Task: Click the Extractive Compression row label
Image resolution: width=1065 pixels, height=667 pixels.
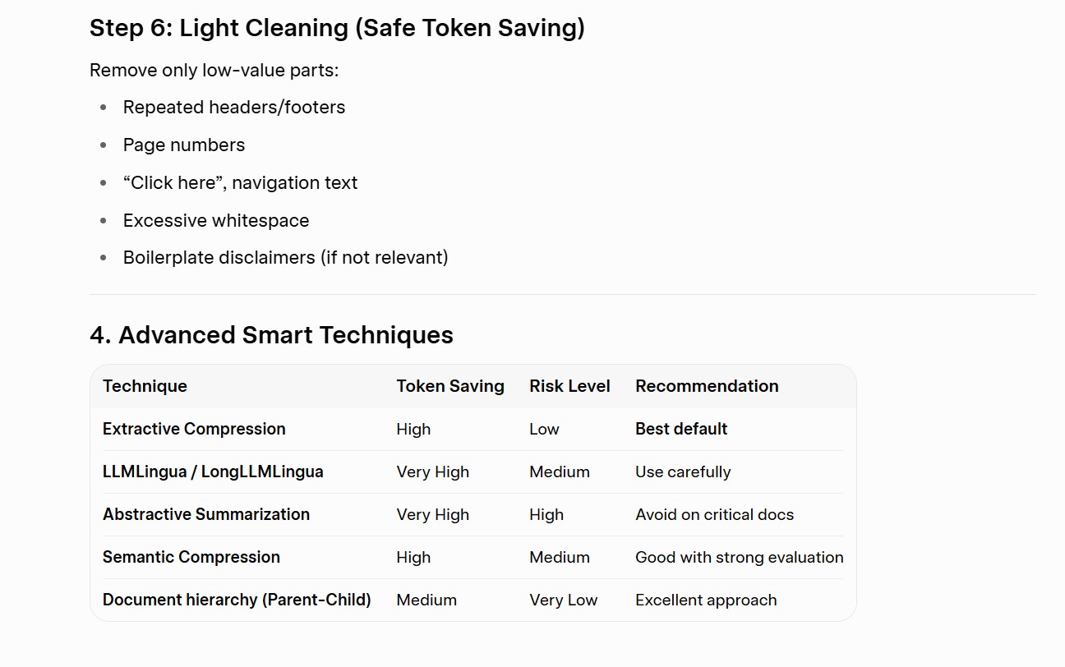Action: click(194, 429)
